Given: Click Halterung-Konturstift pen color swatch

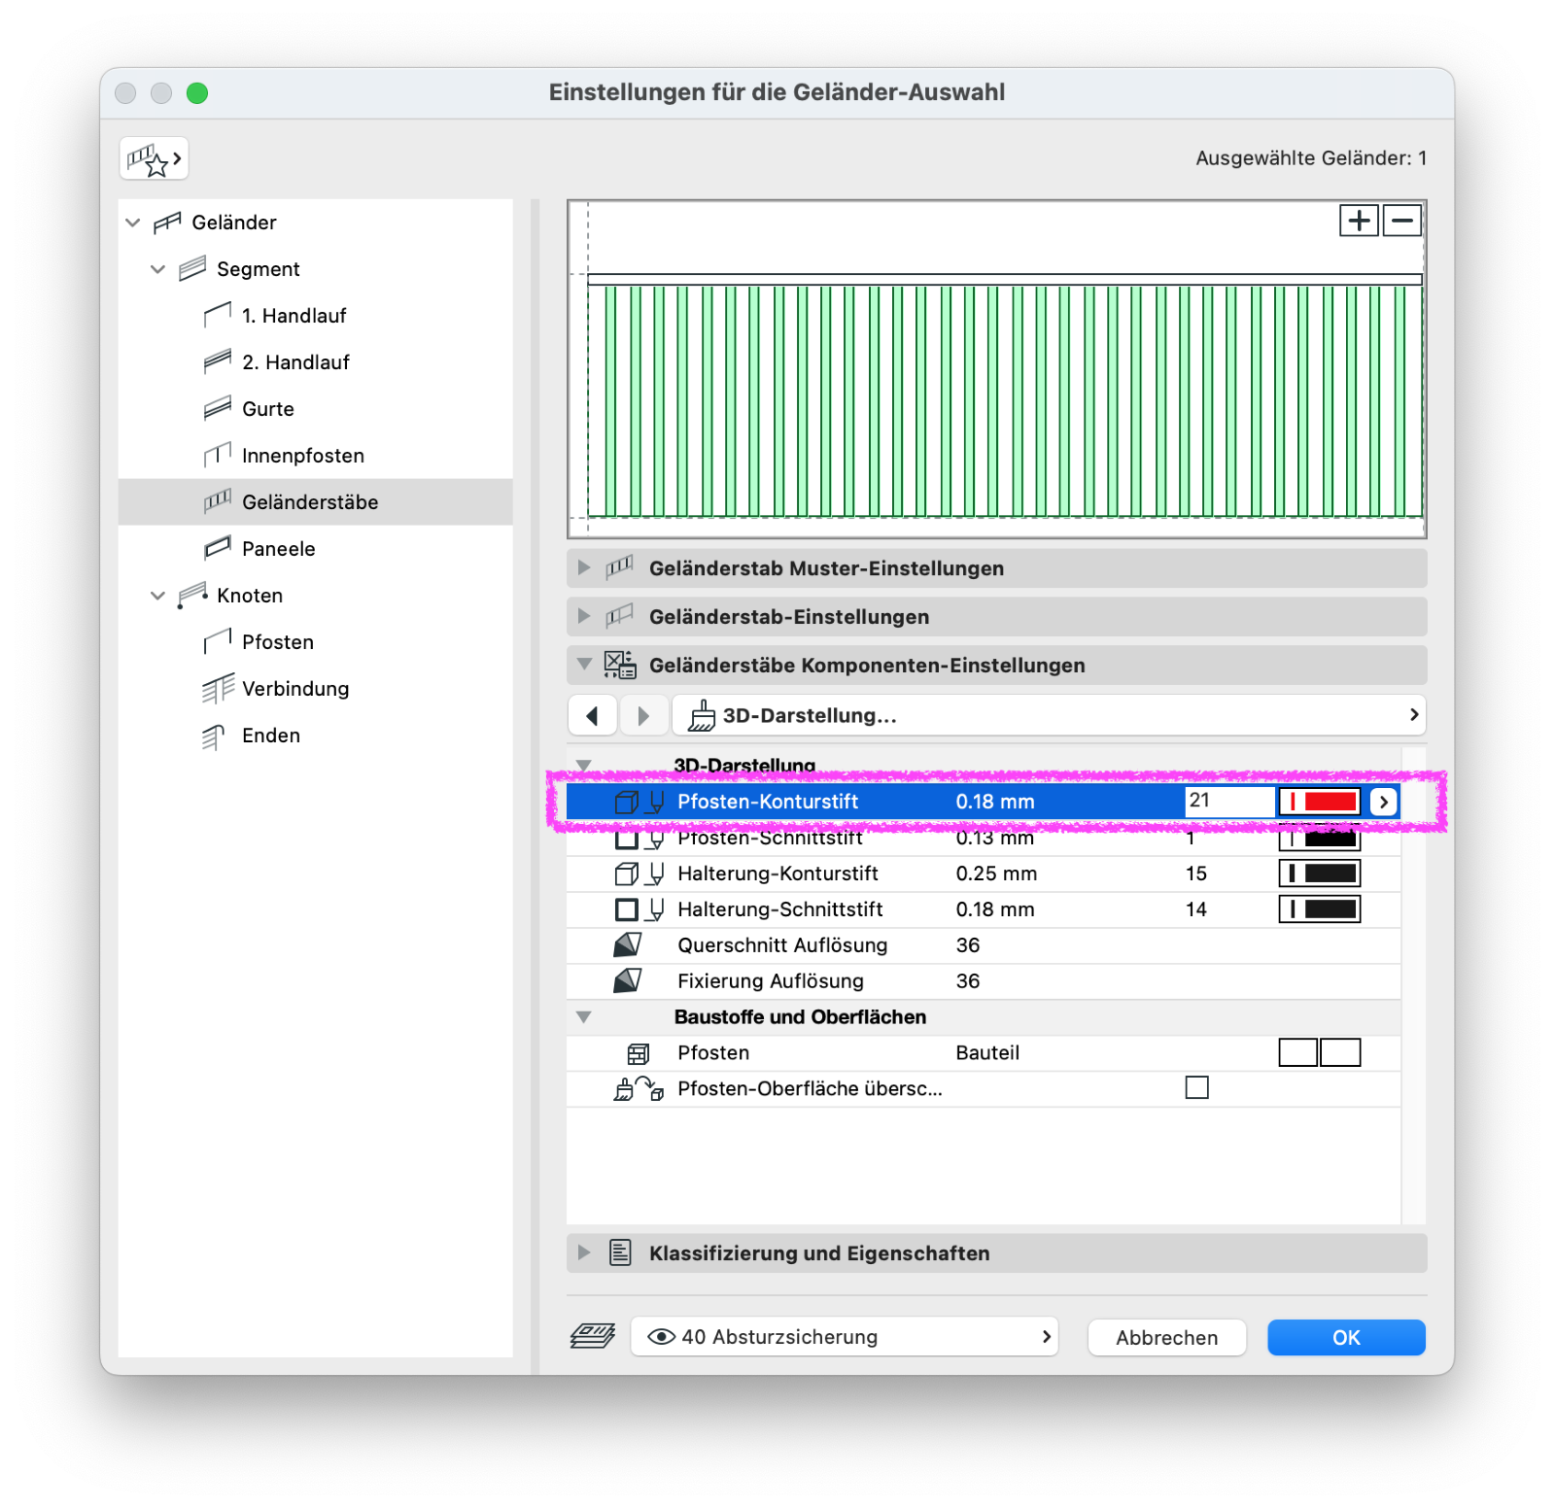Looking at the screenshot, I should (x=1320, y=874).
